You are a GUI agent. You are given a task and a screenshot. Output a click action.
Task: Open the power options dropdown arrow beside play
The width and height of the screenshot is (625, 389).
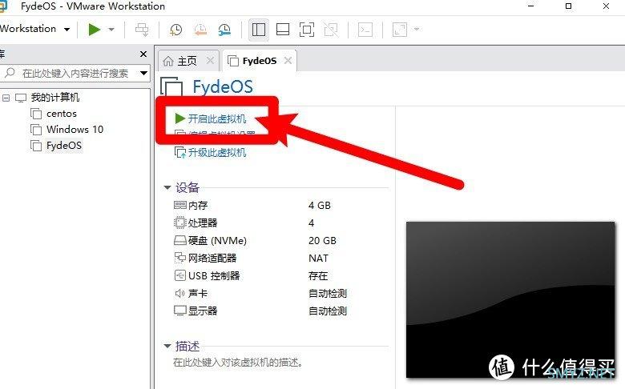click(x=111, y=30)
